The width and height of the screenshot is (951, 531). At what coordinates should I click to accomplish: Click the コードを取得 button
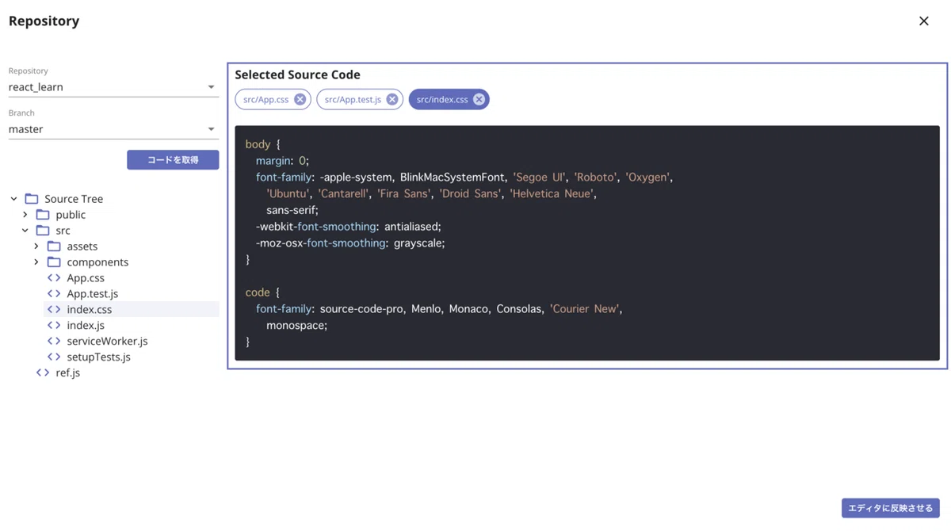pyautogui.click(x=173, y=160)
